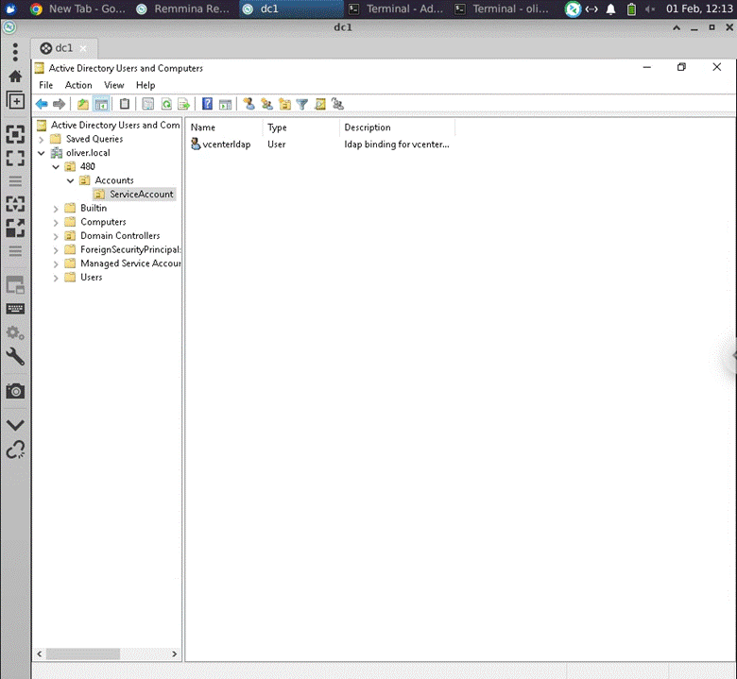Toggle grab keyboard icon in sidebar

(15, 308)
